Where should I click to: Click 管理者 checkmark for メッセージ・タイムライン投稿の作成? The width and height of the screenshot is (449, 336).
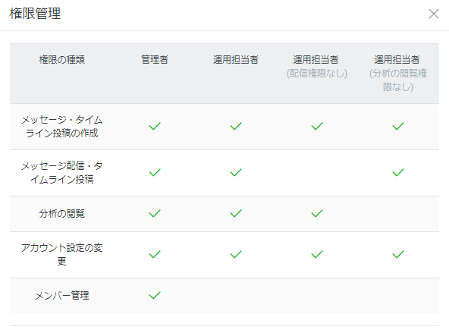(155, 126)
